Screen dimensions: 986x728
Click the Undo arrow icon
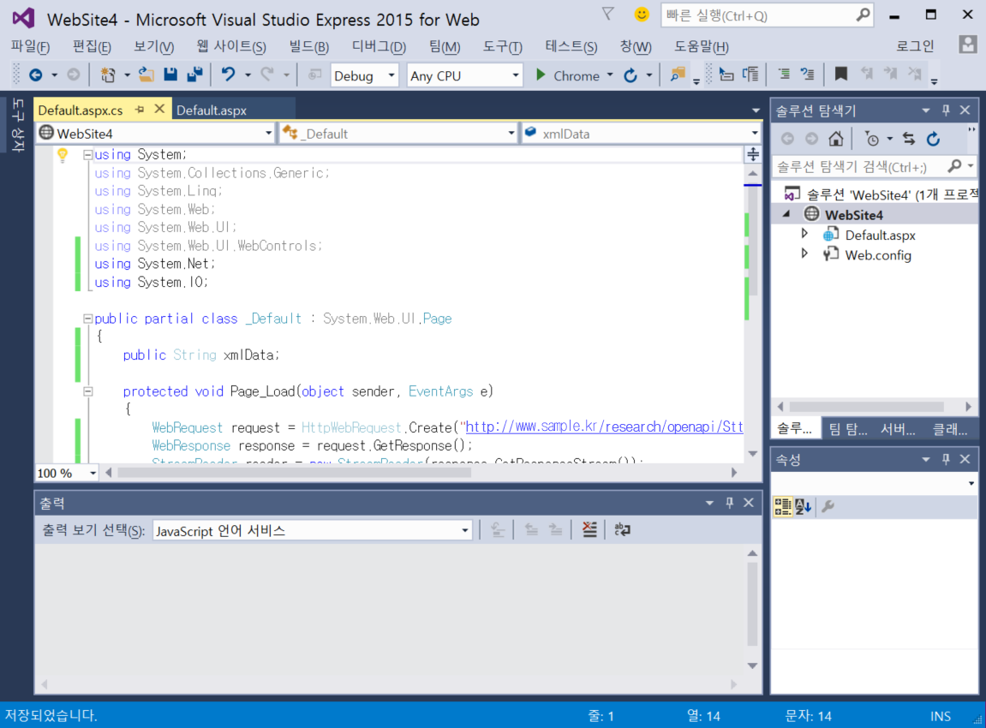click(x=228, y=75)
